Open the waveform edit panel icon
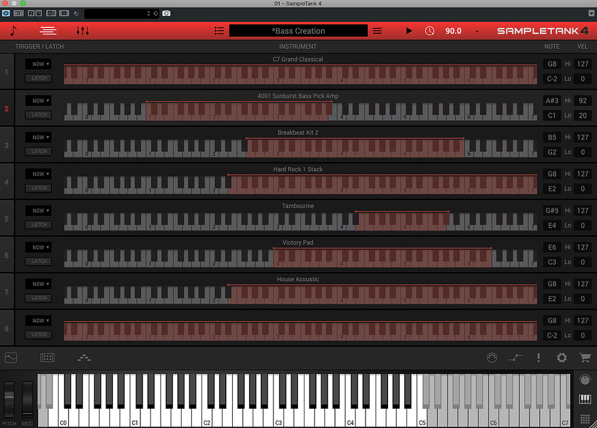Image resolution: width=597 pixels, height=428 pixels. [x=11, y=358]
